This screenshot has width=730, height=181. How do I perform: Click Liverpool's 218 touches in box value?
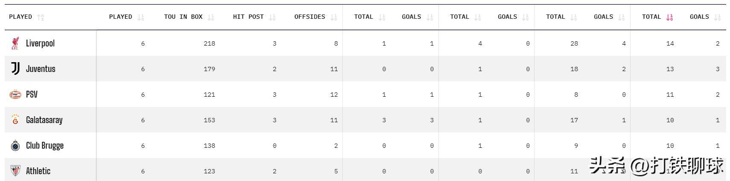coord(209,43)
